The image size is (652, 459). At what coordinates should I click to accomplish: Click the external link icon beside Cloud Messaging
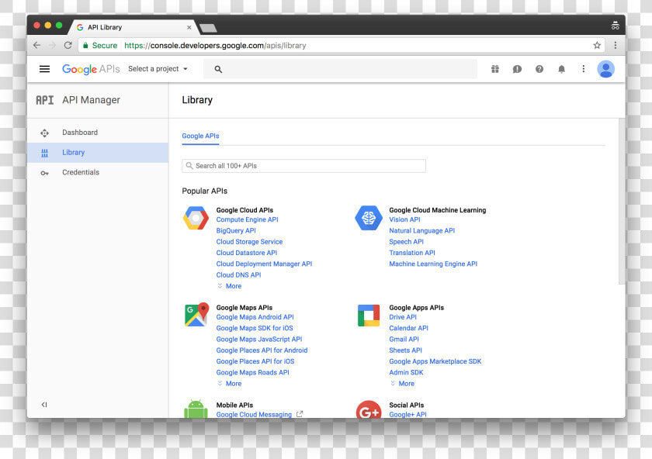tap(300, 414)
